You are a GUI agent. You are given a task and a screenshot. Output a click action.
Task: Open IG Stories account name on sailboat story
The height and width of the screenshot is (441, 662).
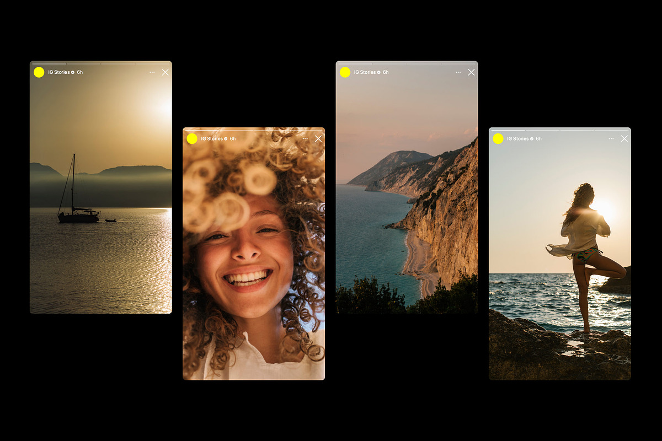pyautogui.click(x=59, y=72)
